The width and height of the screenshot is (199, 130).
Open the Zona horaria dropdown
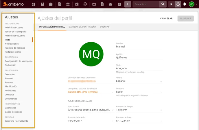pos(91,110)
